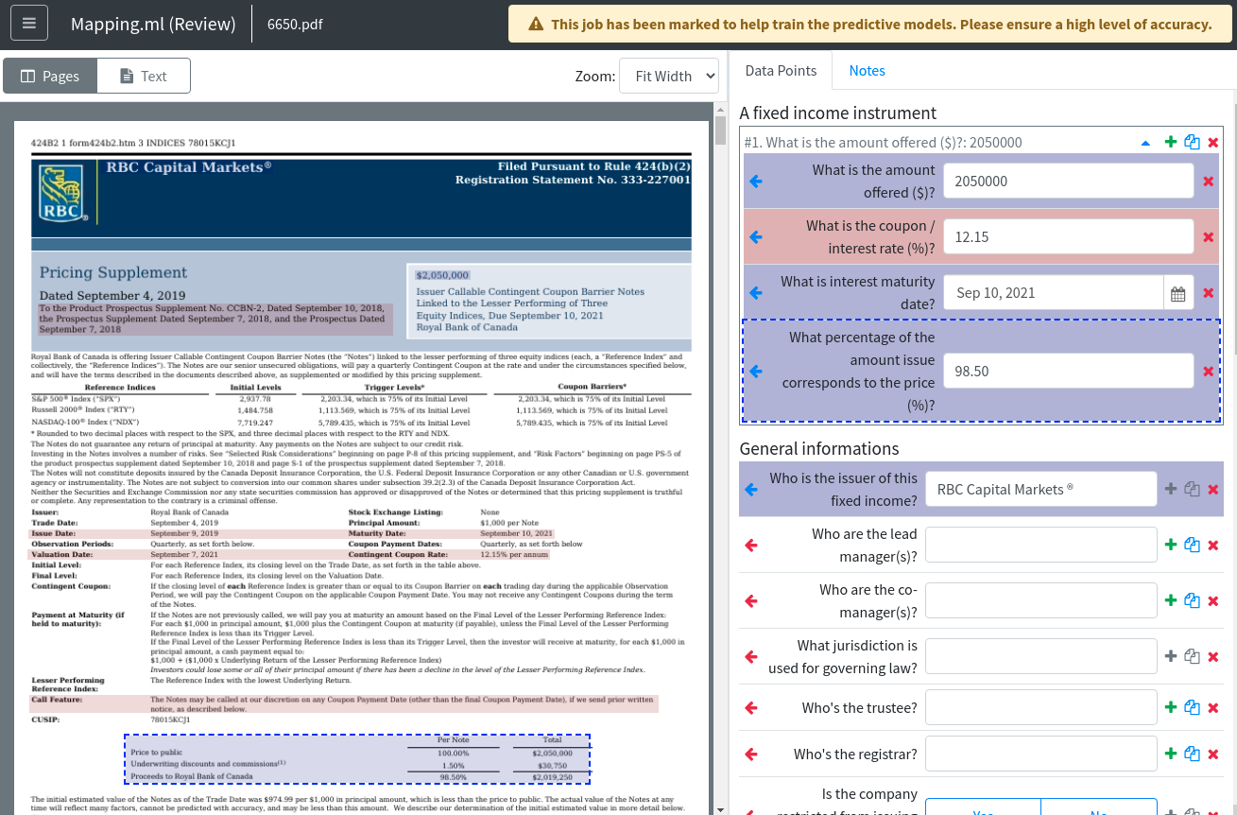Click the empty governing law jurisdiction input
The width and height of the screenshot is (1237, 815).
[1041, 657]
